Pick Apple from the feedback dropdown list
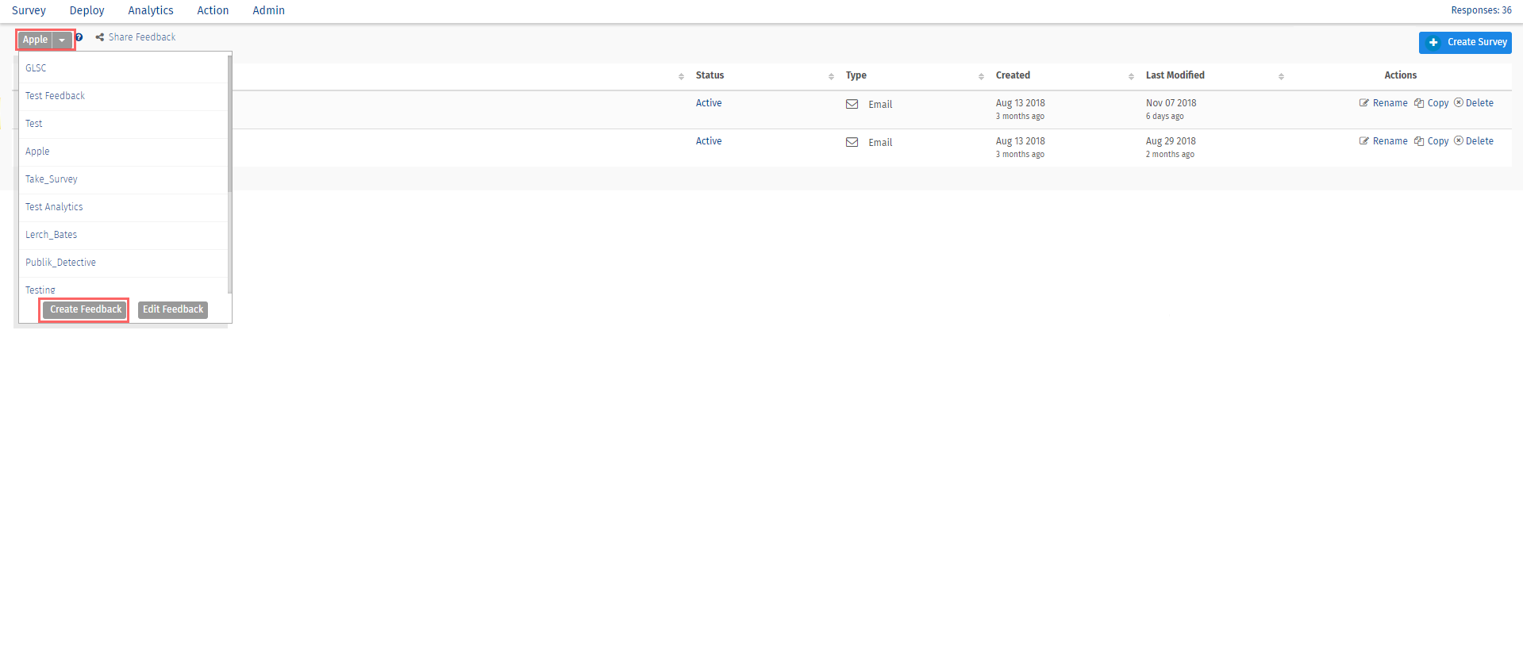Screen dimensions: 1523x668 [123, 152]
